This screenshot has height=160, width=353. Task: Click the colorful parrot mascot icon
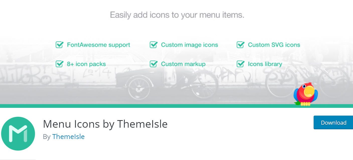306,95
